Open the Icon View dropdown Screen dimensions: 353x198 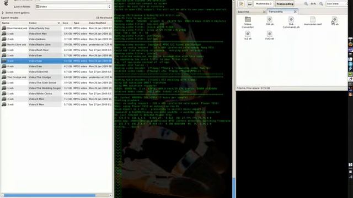[x=337, y=4]
